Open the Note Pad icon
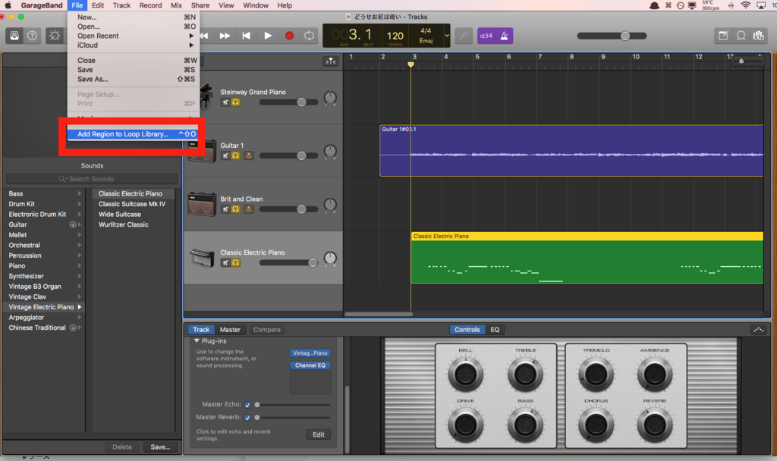Screen dimensions: 777x461 pyautogui.click(x=723, y=36)
